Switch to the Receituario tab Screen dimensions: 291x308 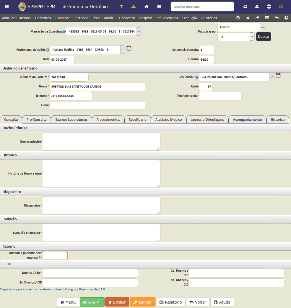click(x=137, y=120)
